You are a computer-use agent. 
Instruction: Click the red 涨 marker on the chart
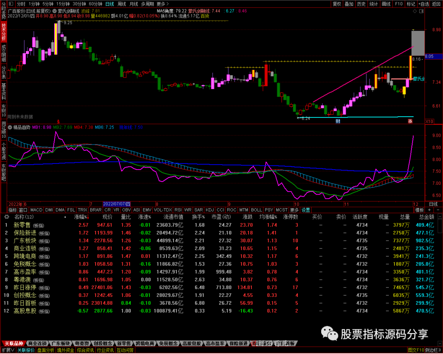tap(410, 122)
